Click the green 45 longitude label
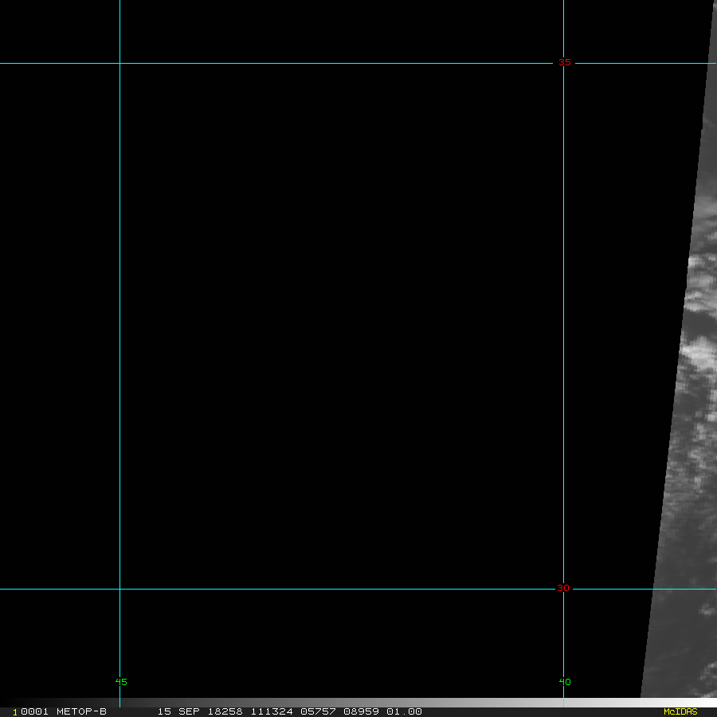The height and width of the screenshot is (717, 717). (x=121, y=681)
